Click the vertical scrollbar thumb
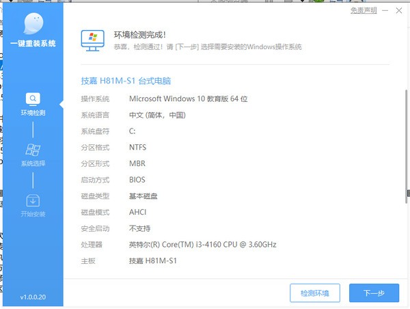410x309 pixels. point(406,146)
